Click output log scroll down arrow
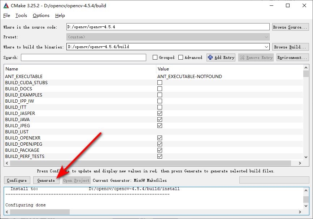Viewport: 313px width, 219px height. pyautogui.click(x=306, y=206)
